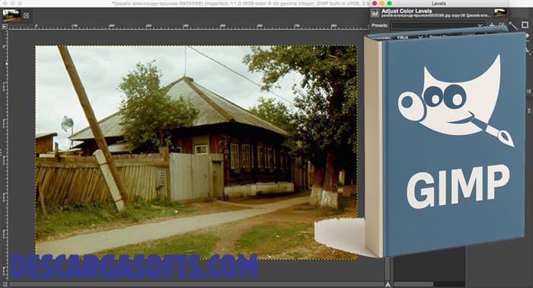Screen dimensions: 533x288
Task: Maximize the Levels window with the green button
Action: [390, 3]
